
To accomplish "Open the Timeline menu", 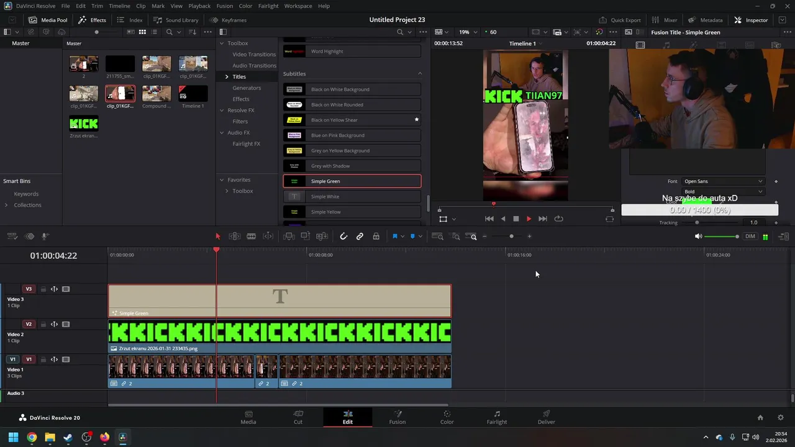I will pyautogui.click(x=119, y=6).
